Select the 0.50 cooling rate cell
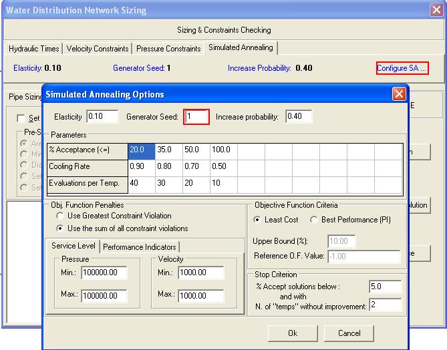Viewport: 447px width, 350px height. pyautogui.click(x=224, y=168)
